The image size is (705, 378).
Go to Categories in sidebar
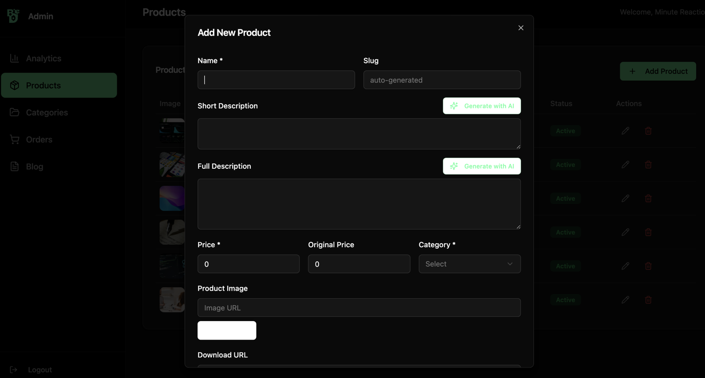click(46, 112)
